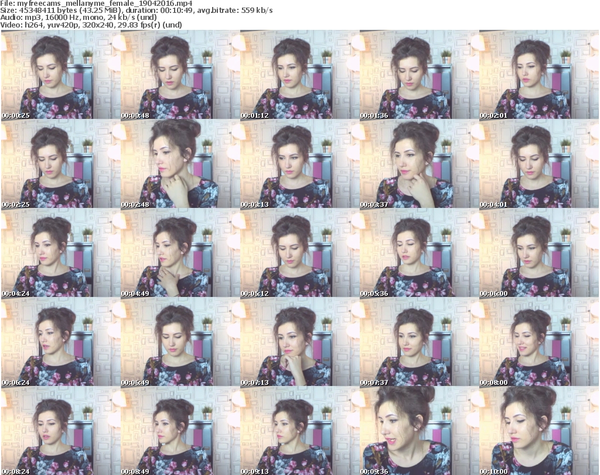Select the thumbnail stamped 00:01:36

pyautogui.click(x=420, y=74)
